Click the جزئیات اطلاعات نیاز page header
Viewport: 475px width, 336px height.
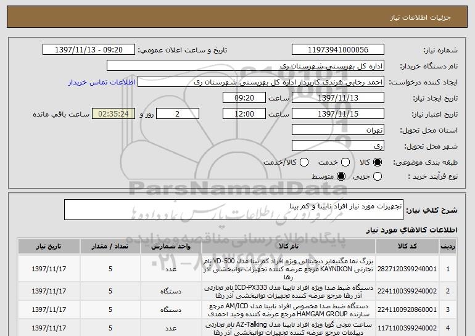click(420, 17)
